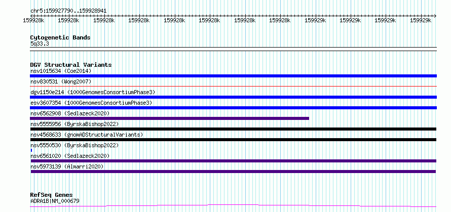
Task: Select the black bar under nsv4568633
Action: (233, 140)
